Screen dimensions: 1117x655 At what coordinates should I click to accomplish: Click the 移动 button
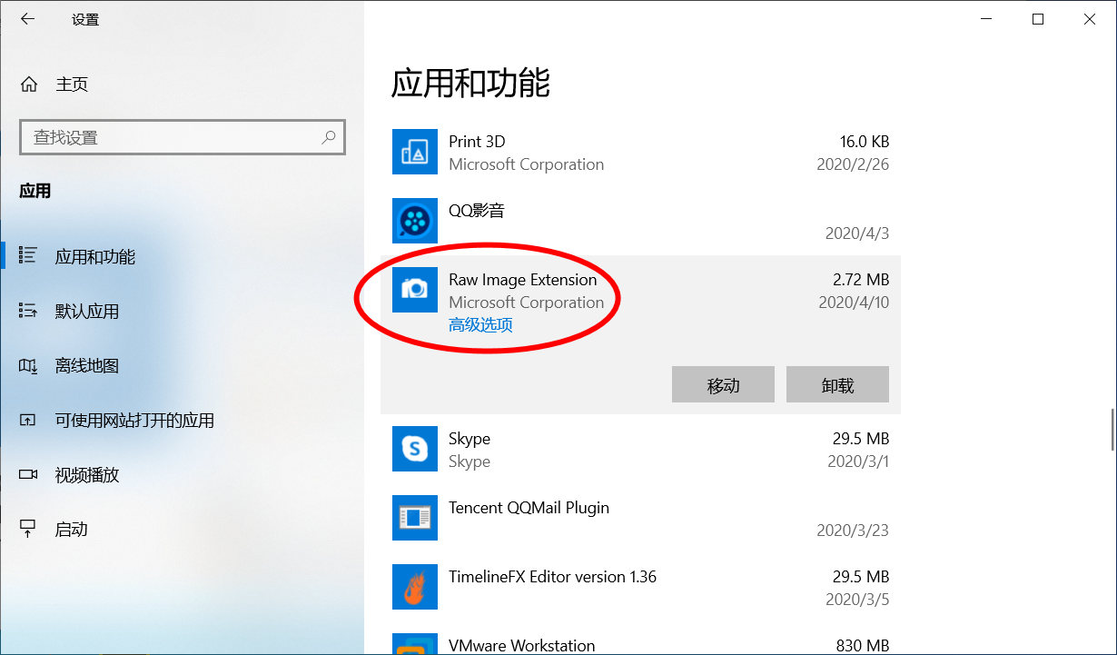pyautogui.click(x=723, y=384)
